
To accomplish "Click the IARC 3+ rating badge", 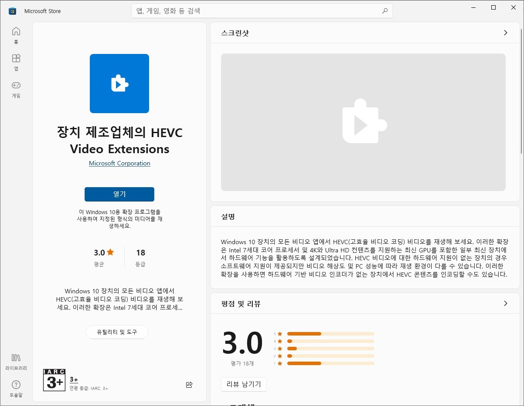I will pos(54,379).
